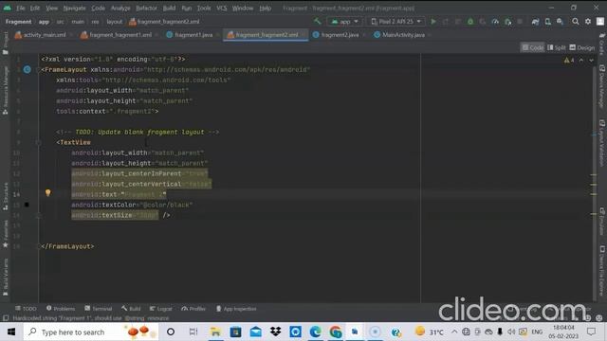
Task: Close the fragment_fragment2.xml tab
Action: (x=303, y=35)
